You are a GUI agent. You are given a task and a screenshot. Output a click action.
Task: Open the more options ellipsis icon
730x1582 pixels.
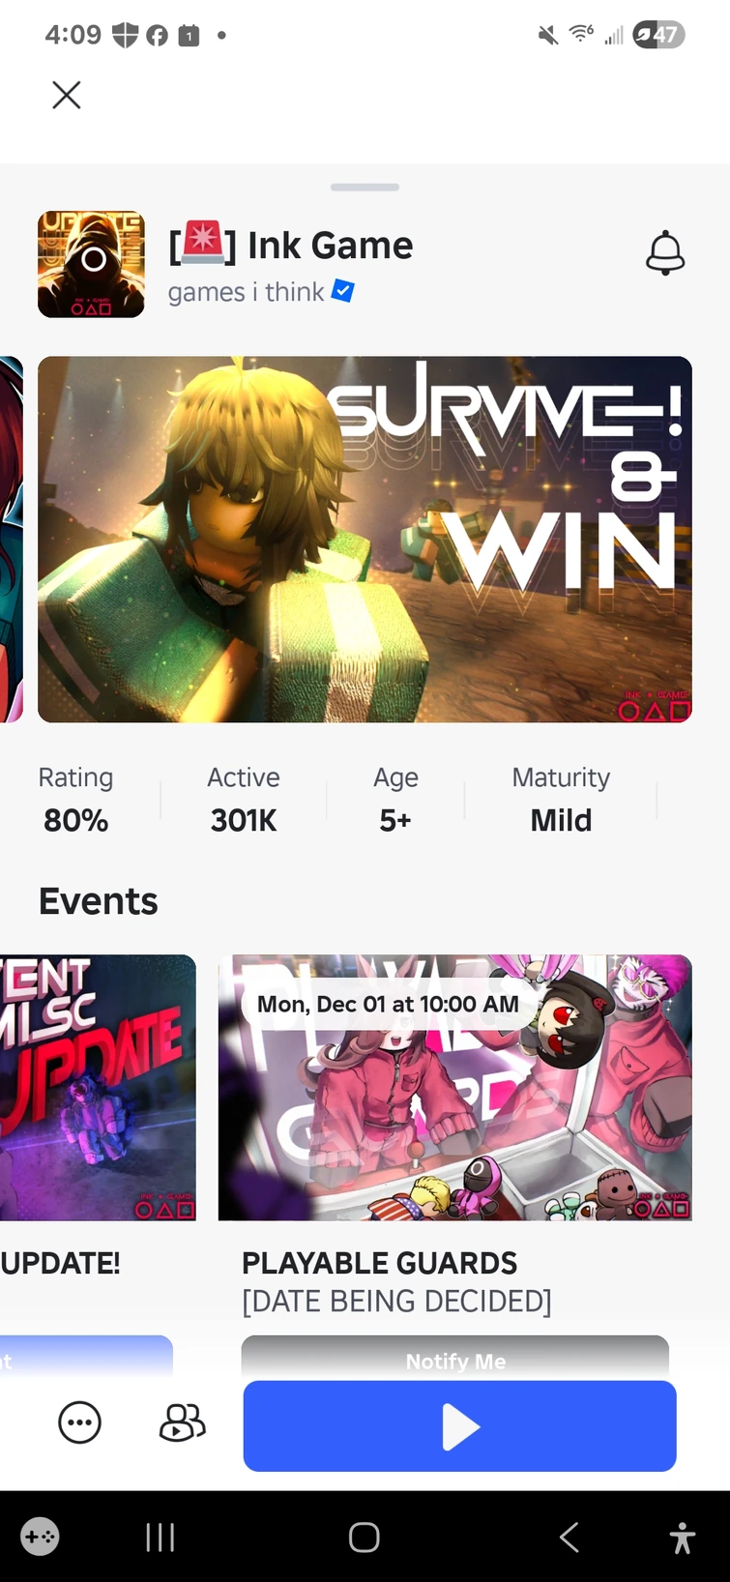80,1422
